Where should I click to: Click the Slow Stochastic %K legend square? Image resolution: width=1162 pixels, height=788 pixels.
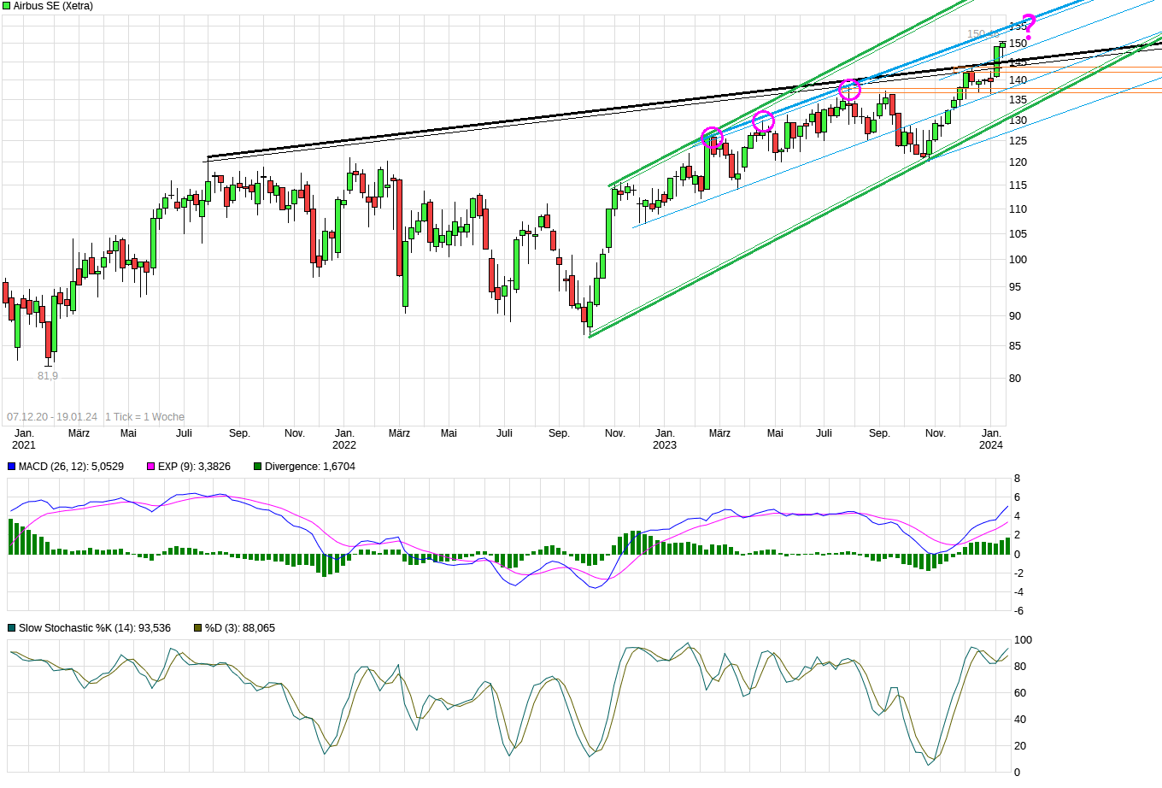(12, 628)
